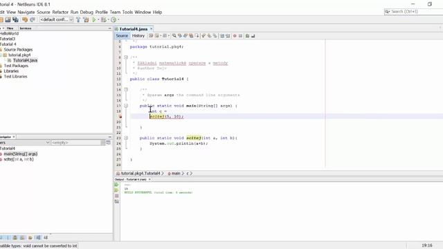Image resolution: width=443 pixels, height=249 pixels.
Task: Click the editor Find Selection magnifier icon
Action: point(174,35)
